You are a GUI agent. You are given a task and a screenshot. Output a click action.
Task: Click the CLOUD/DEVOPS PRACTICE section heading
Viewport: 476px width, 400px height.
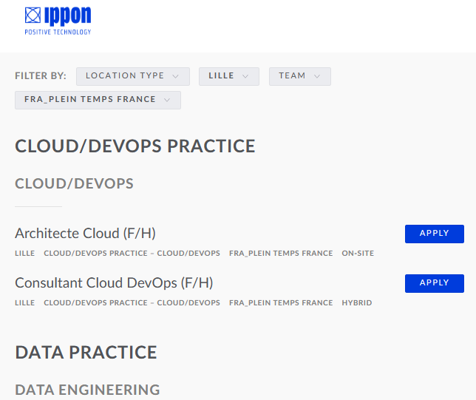[135, 146]
